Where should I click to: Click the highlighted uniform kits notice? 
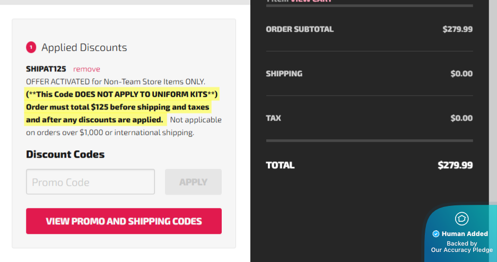[x=122, y=94]
